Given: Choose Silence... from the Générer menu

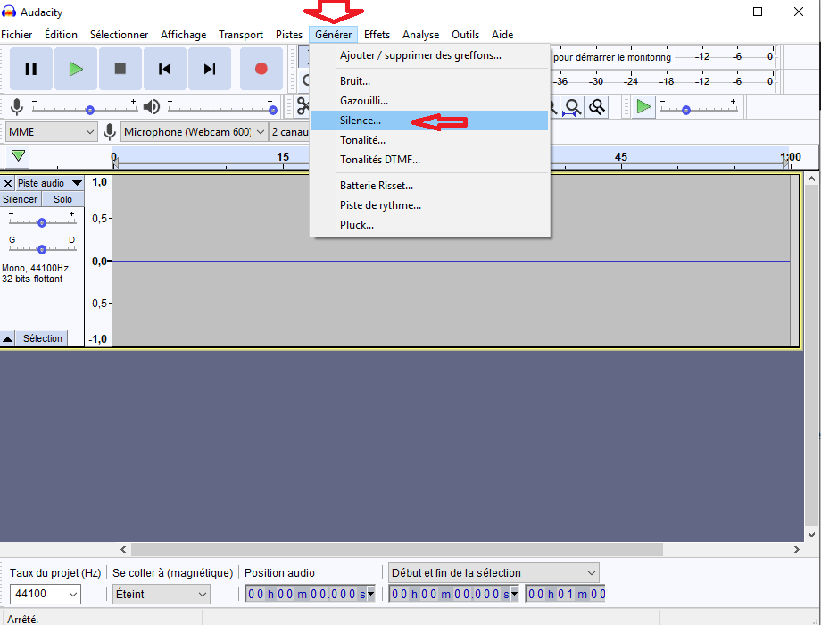Looking at the screenshot, I should point(361,121).
